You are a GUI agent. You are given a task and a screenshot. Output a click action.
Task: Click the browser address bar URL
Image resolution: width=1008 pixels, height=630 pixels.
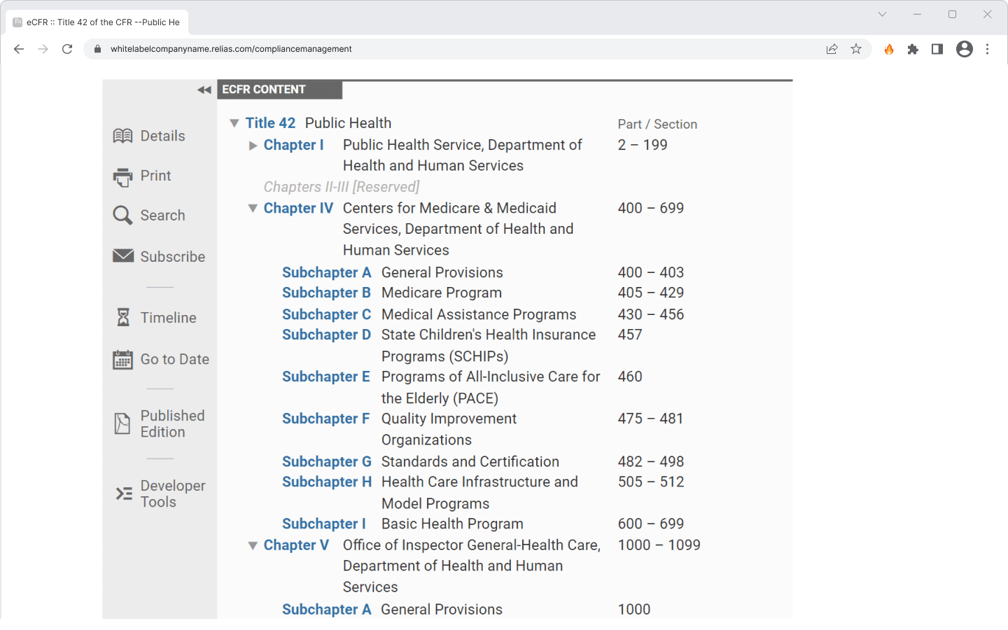pyautogui.click(x=231, y=49)
